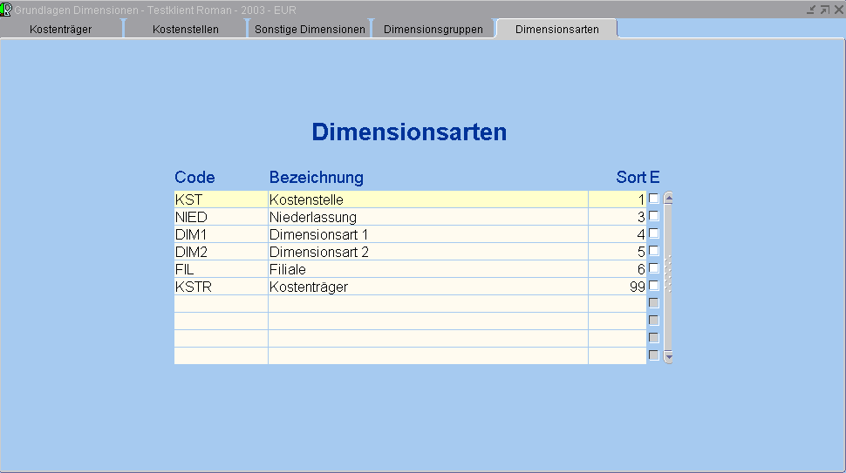Select the Dimensionsgruppen tab

[x=433, y=30]
